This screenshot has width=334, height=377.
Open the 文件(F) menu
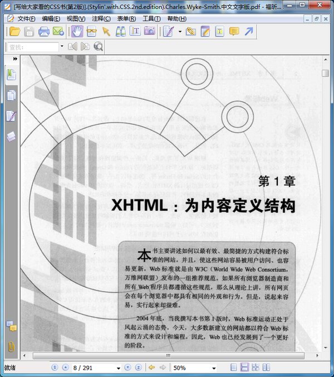pyautogui.click(x=26, y=18)
